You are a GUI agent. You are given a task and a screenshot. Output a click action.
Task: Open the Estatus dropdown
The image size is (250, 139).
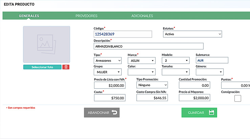(192, 34)
